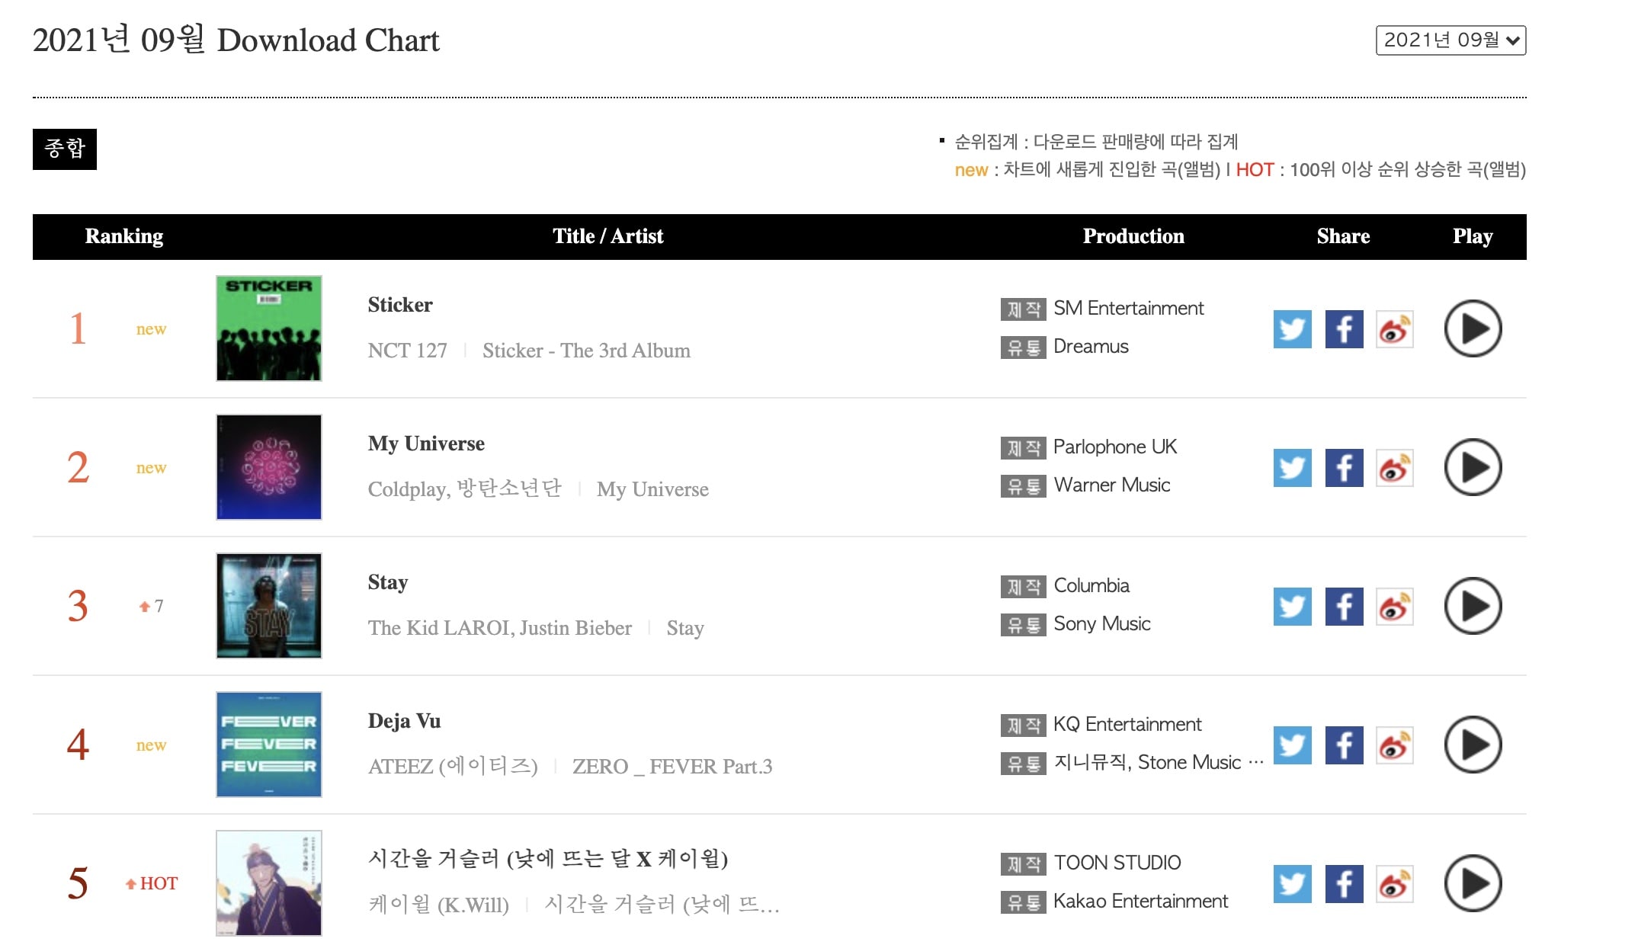Open NCT 127 artist link
The width and height of the screenshot is (1638, 945).
point(407,351)
